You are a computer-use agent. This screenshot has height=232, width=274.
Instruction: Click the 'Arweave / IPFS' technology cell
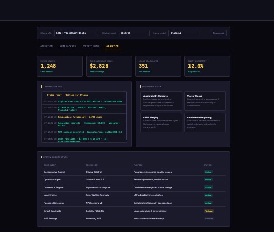pyautogui.click(x=94, y=219)
